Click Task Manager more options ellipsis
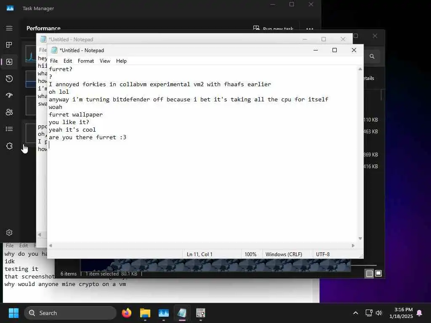431x323 pixels. [x=310, y=29]
